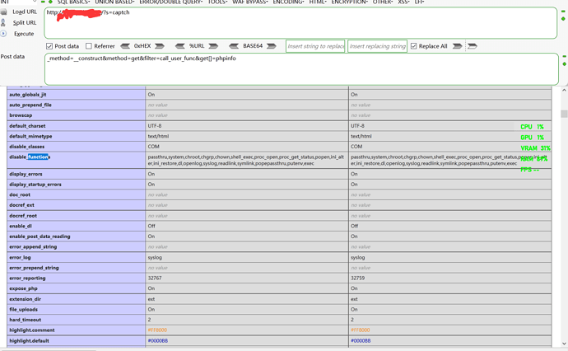Click the dark arrow right after Replace All
The image size is (568, 351).
point(458,46)
